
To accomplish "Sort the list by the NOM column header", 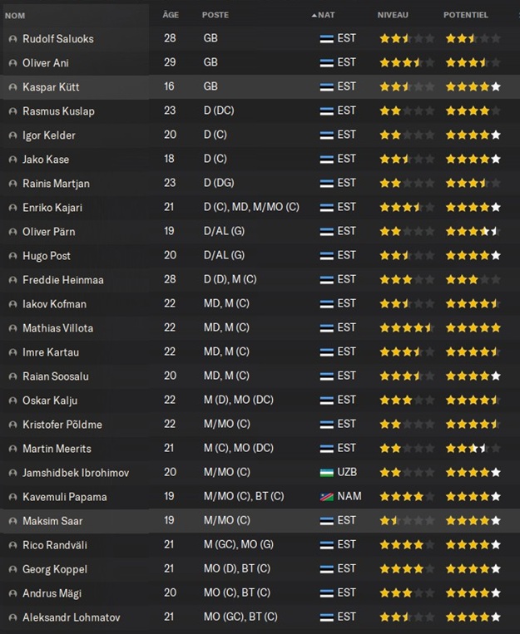I will 15,15.
